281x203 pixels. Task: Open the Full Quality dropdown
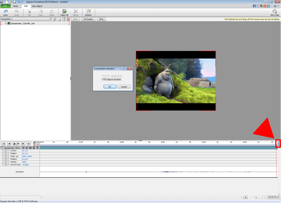coord(88,19)
